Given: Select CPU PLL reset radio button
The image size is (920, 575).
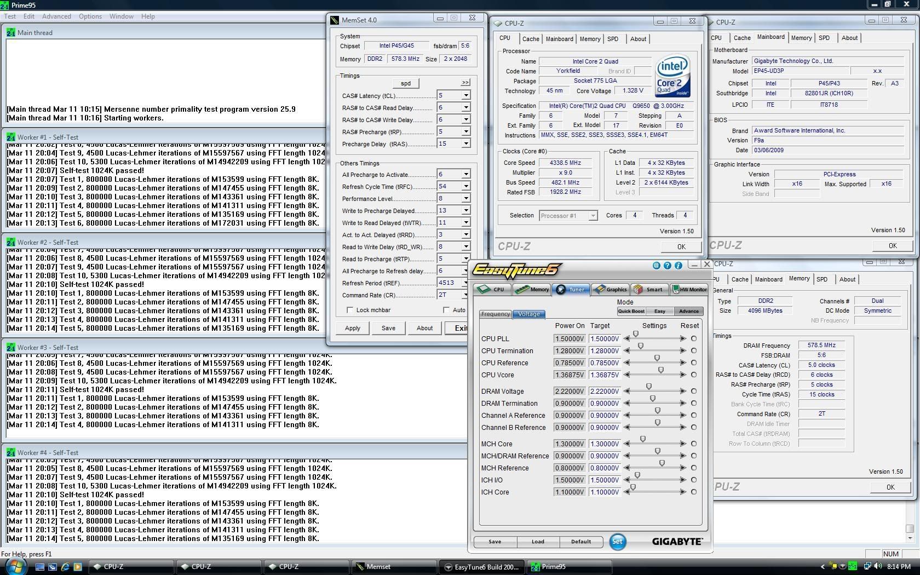Looking at the screenshot, I should (694, 339).
